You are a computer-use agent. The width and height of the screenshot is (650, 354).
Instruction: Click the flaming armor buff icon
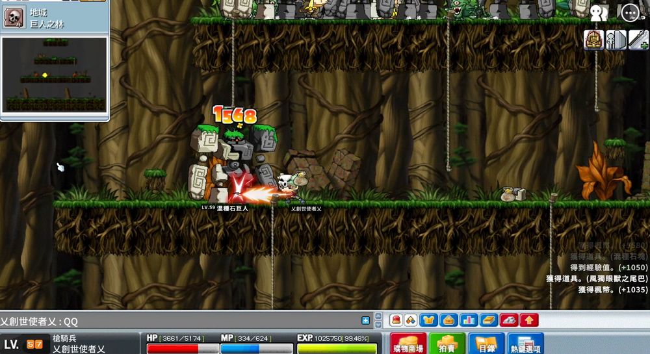(593, 40)
